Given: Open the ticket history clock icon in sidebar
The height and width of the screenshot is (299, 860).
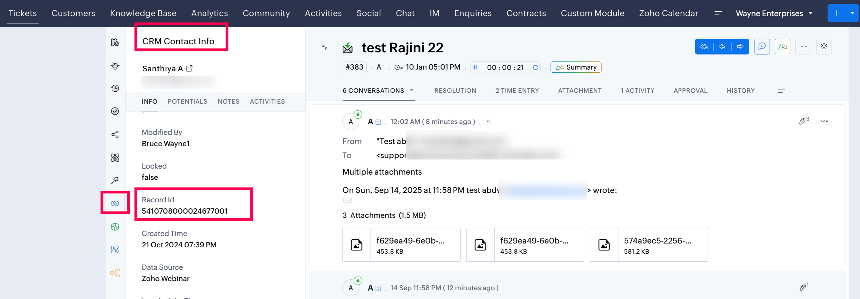Looking at the screenshot, I should point(115,88).
